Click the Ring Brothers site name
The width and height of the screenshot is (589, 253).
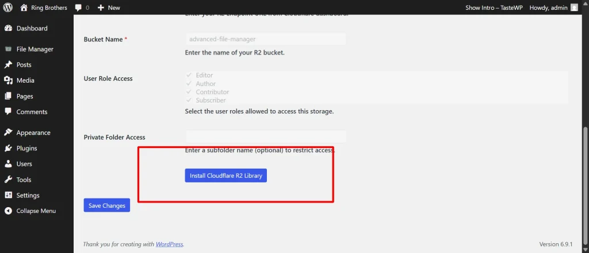pyautogui.click(x=49, y=7)
